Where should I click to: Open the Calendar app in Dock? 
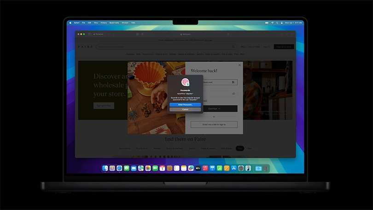tap(162, 169)
